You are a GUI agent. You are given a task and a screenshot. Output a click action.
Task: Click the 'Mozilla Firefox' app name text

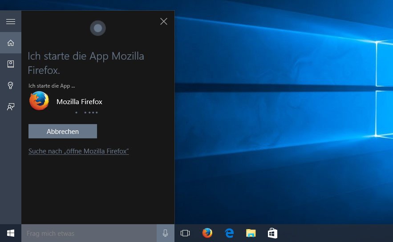(x=79, y=102)
